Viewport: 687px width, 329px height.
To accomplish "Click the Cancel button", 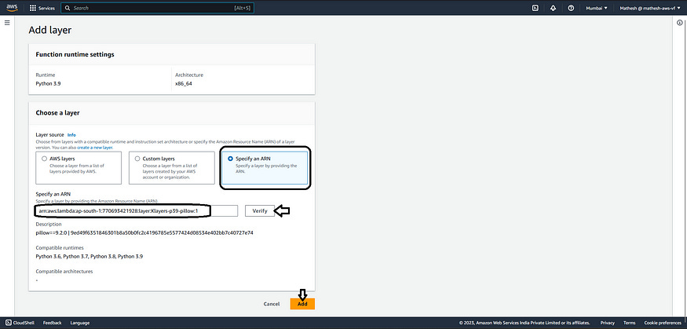I will click(271, 304).
